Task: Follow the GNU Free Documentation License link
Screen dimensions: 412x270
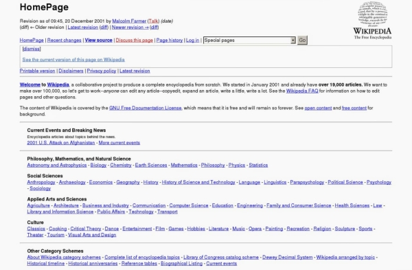Action: (146, 108)
